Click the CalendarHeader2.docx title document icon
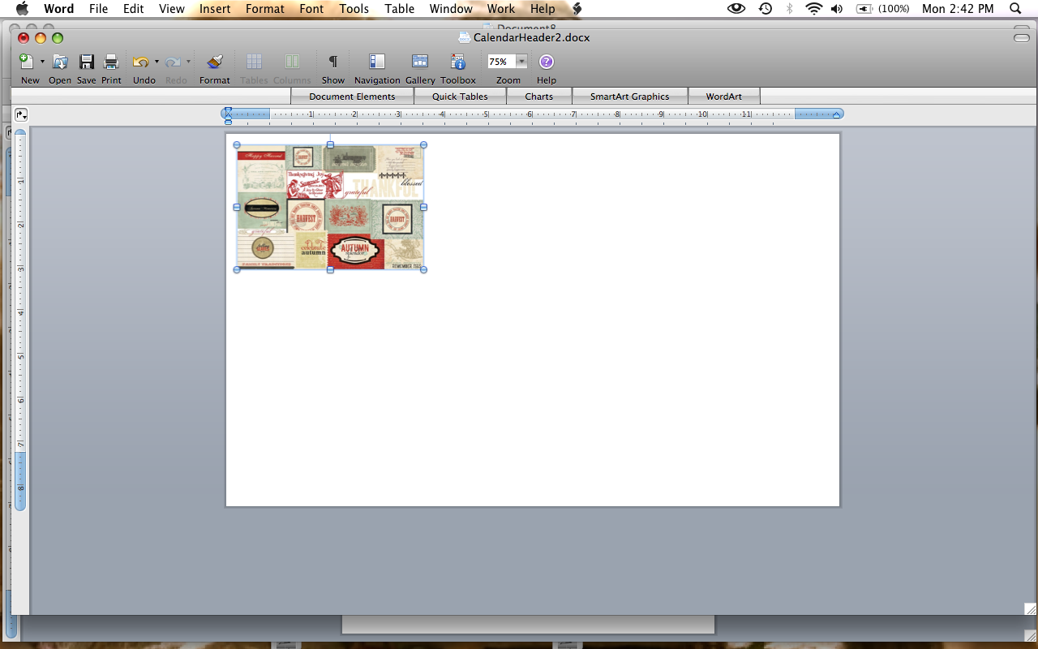1038x649 pixels. (464, 37)
